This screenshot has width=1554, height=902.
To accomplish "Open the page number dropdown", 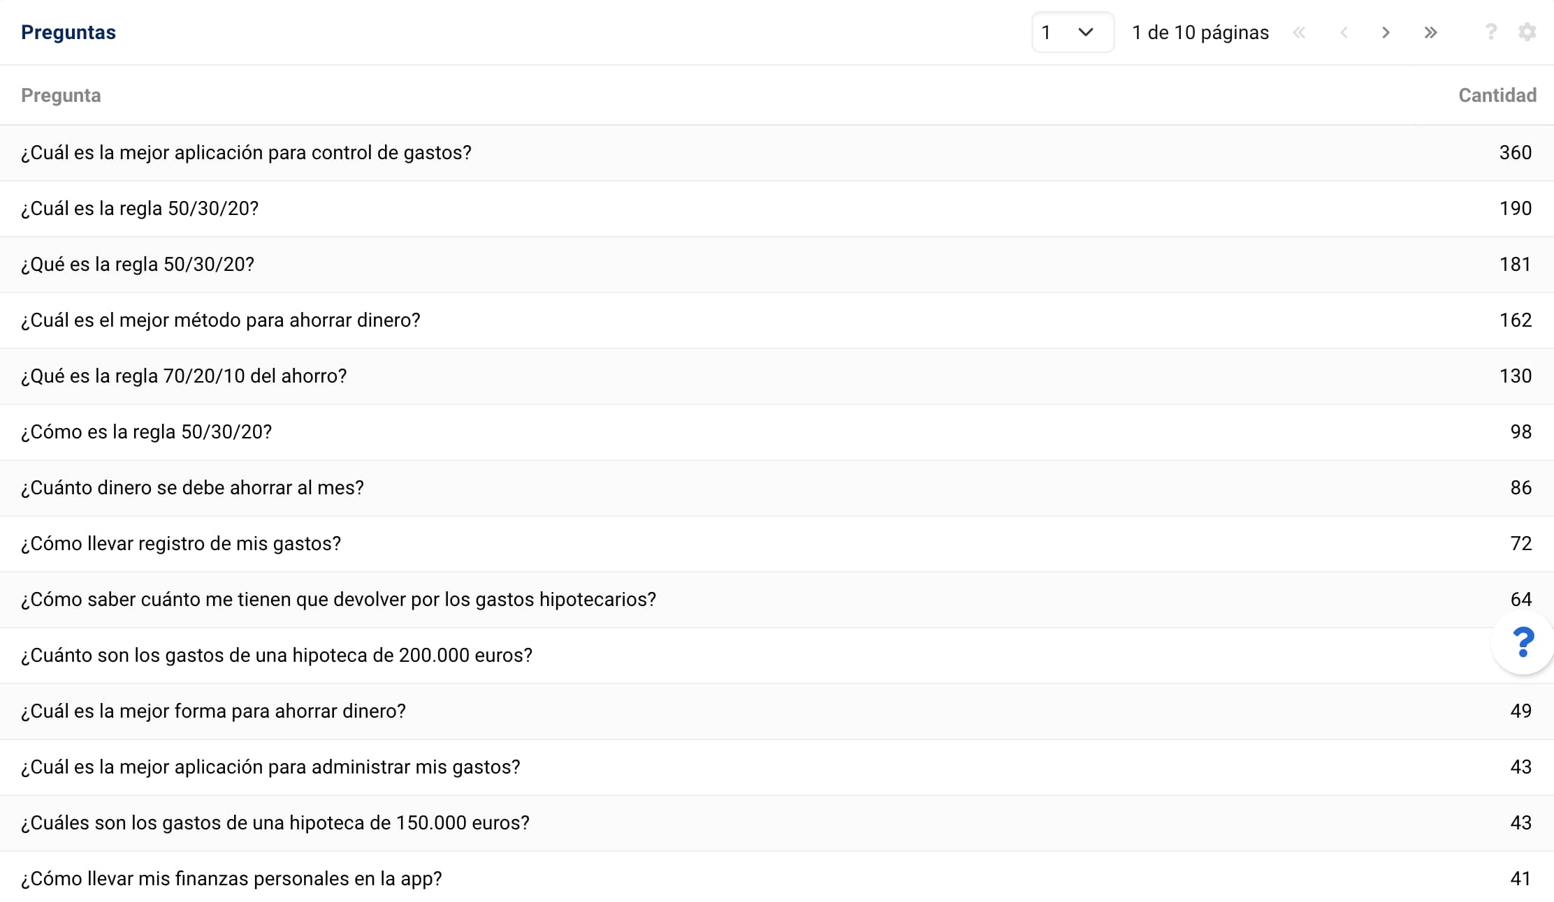I will [x=1072, y=32].
